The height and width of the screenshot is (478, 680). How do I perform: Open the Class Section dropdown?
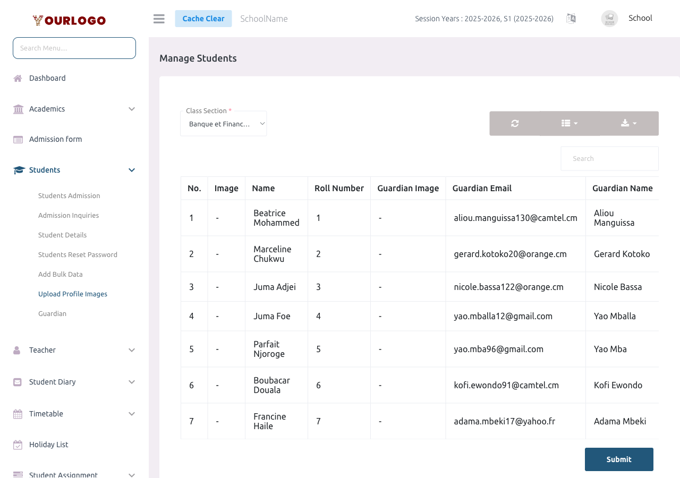click(223, 123)
